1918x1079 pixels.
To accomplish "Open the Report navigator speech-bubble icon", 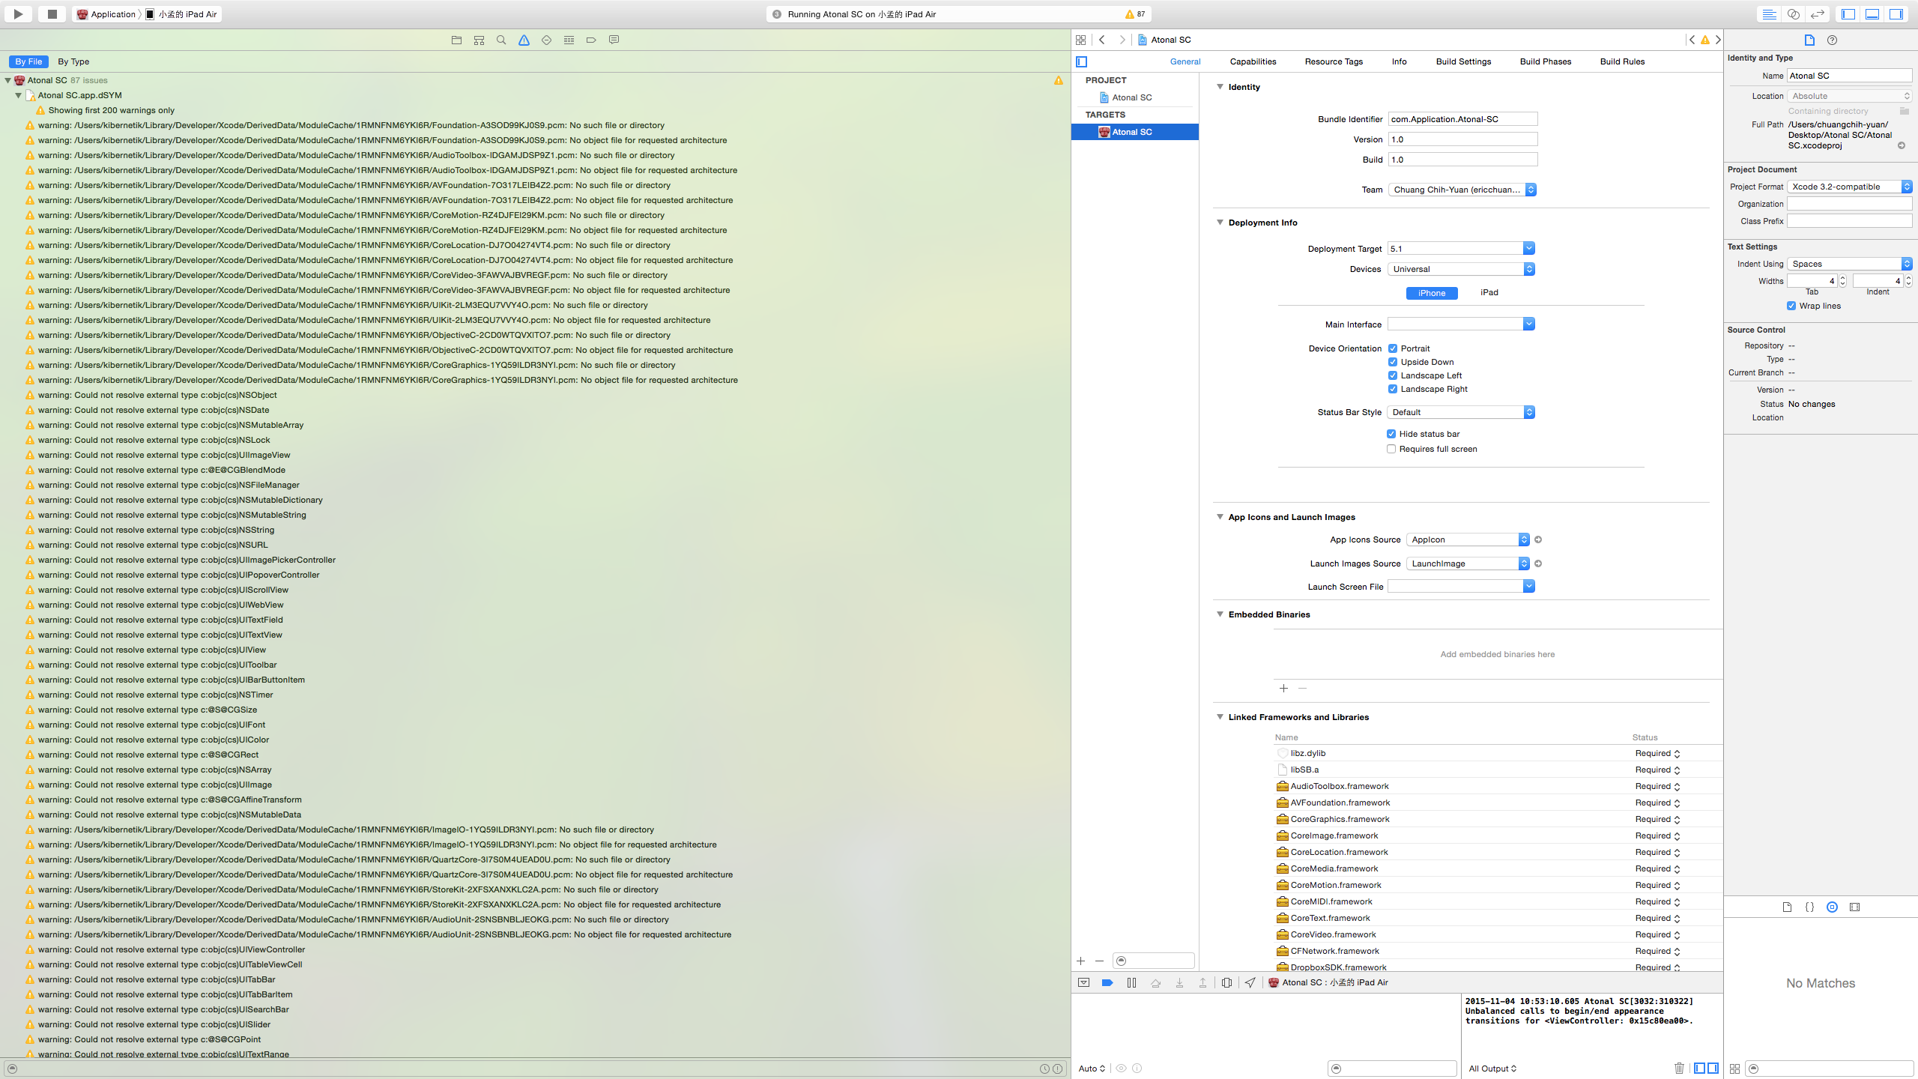I will coord(614,40).
